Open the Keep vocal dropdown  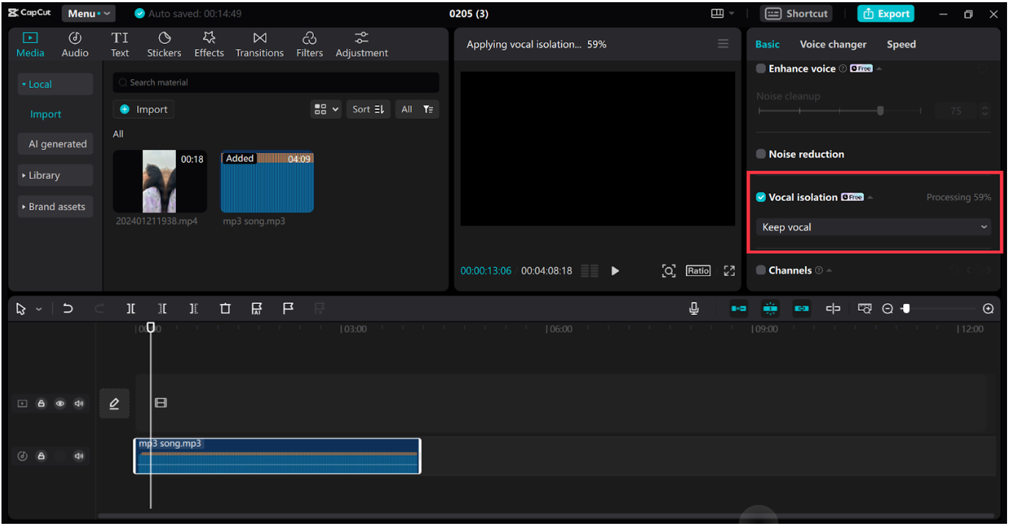(874, 227)
